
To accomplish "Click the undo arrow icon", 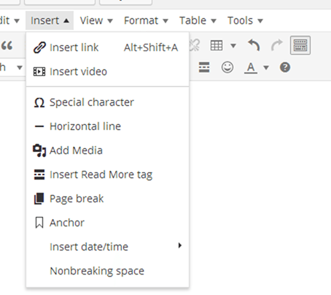I will tap(254, 45).
